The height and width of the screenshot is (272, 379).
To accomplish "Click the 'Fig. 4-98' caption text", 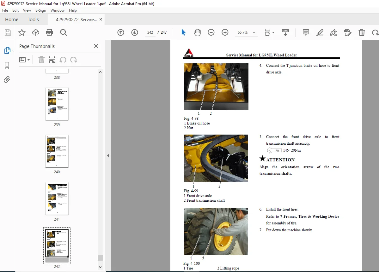I will [x=191, y=119].
